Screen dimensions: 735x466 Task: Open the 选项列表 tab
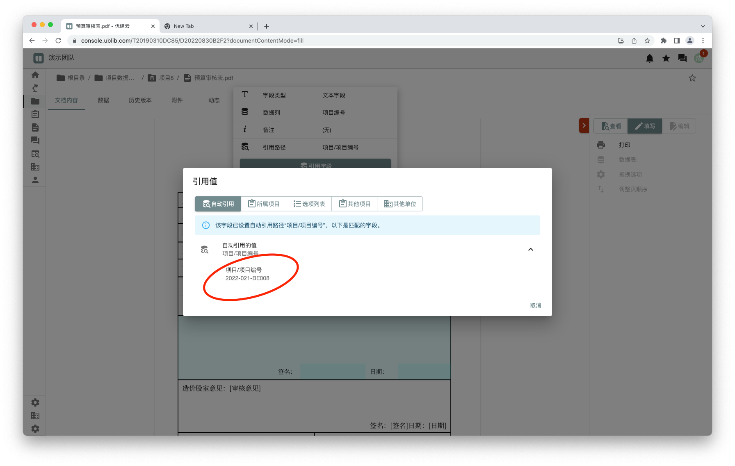tap(309, 204)
